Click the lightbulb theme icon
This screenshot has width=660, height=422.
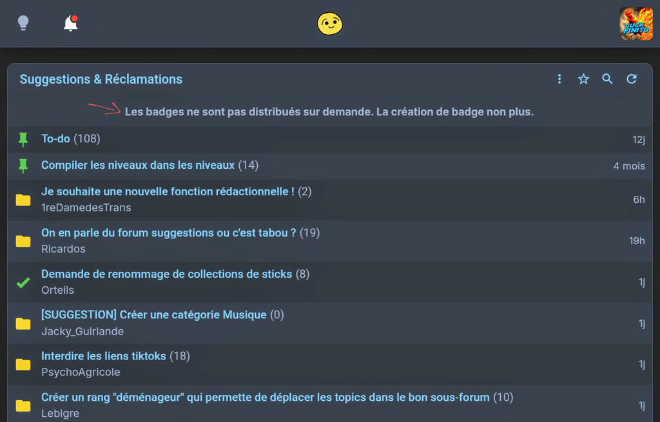(23, 23)
